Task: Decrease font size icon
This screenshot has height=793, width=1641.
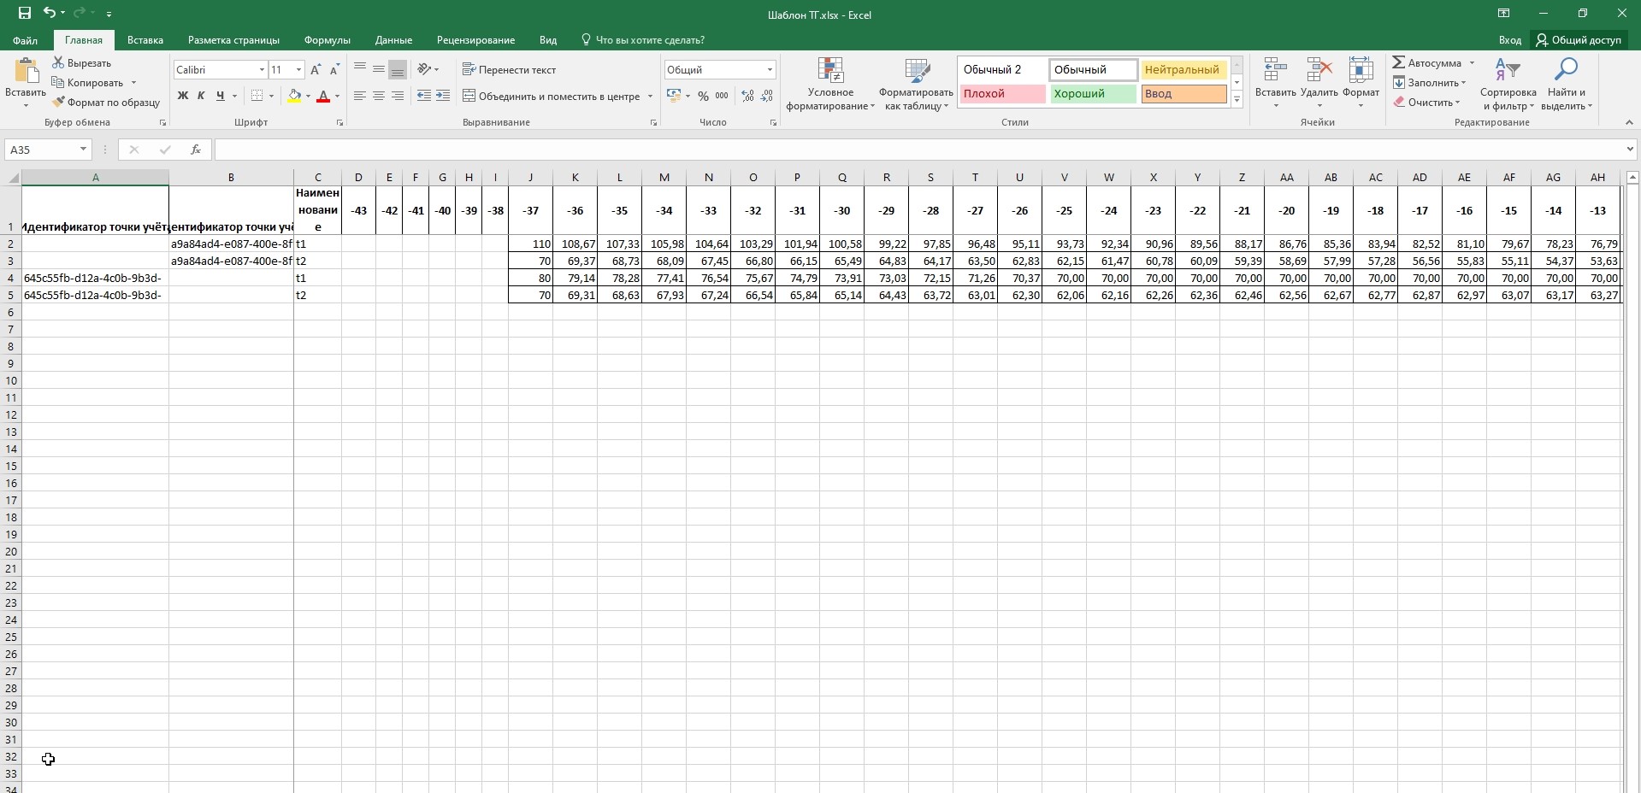Action: [x=334, y=70]
